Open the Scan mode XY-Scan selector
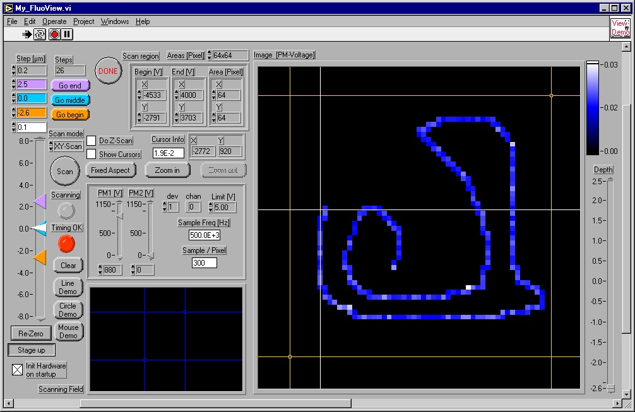Screen dimensions: 635x412 coord(66,146)
